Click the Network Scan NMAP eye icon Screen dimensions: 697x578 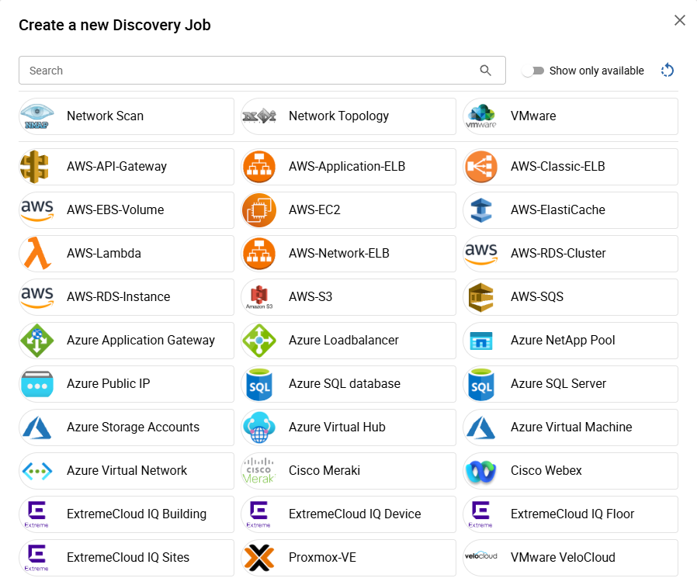(x=37, y=116)
